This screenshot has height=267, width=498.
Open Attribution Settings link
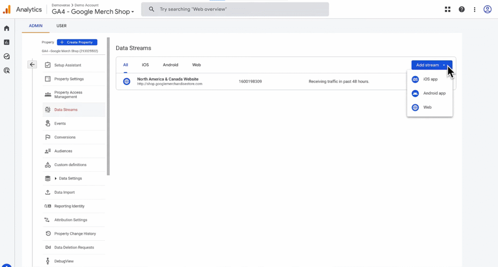[71, 220]
